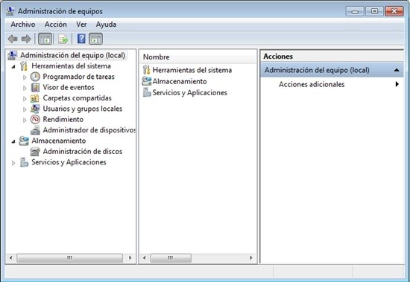Maximize the Administración de equipos window
410x282 pixels.
click(x=374, y=11)
